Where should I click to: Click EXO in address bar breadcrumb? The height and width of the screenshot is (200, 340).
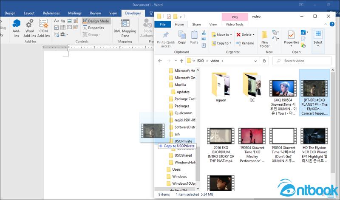pos(200,61)
